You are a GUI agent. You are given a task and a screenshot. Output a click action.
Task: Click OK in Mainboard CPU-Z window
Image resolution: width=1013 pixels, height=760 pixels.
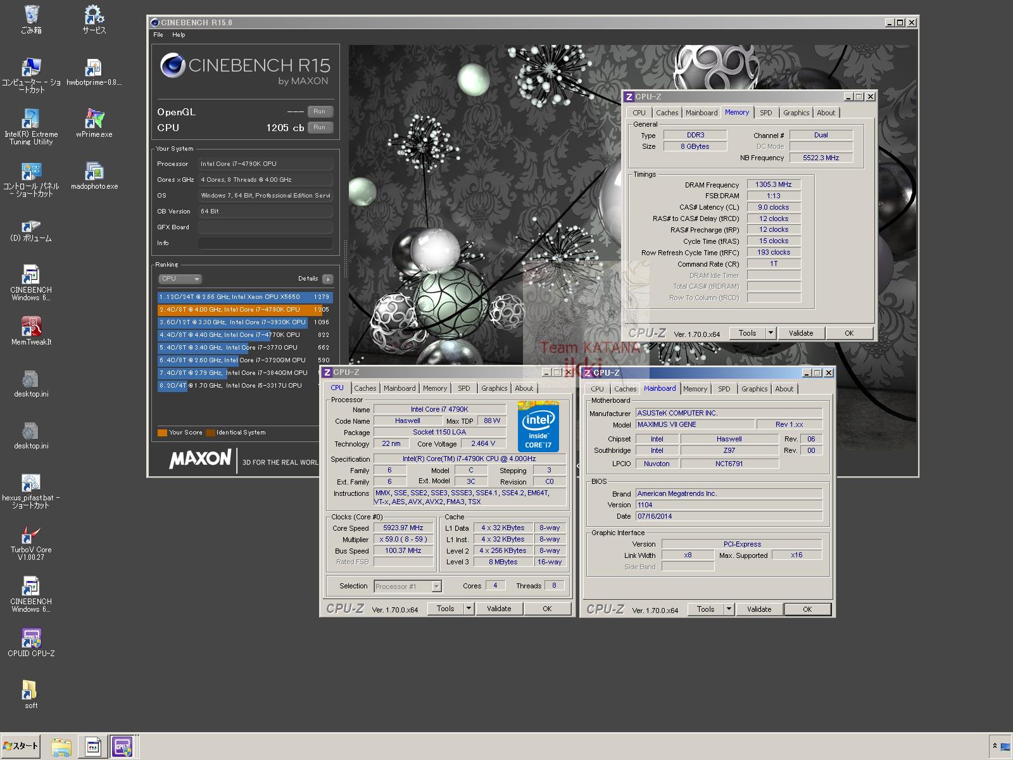pyautogui.click(x=807, y=609)
